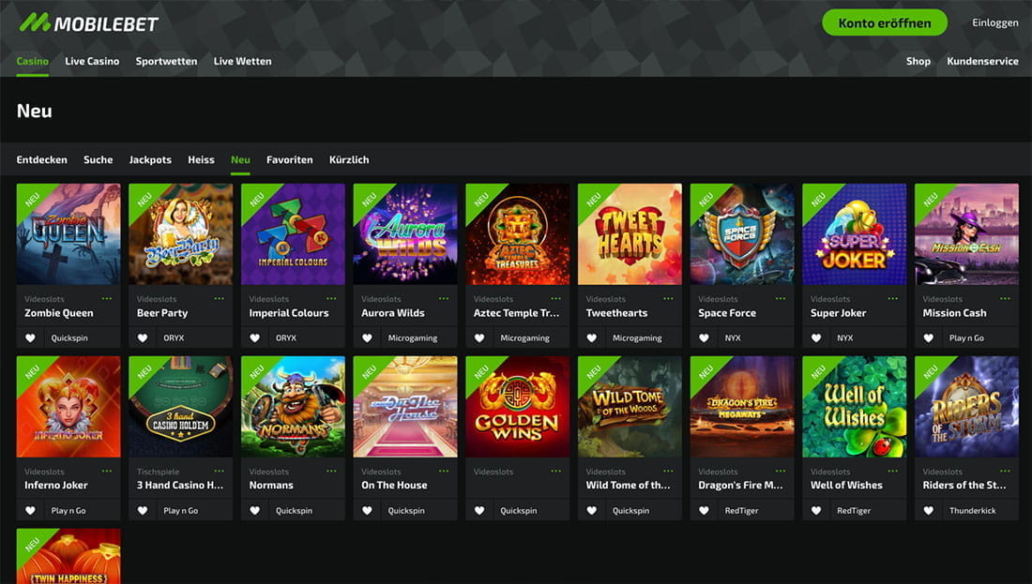This screenshot has height=584, width=1032.
Task: Open the Shop link
Action: pos(918,61)
